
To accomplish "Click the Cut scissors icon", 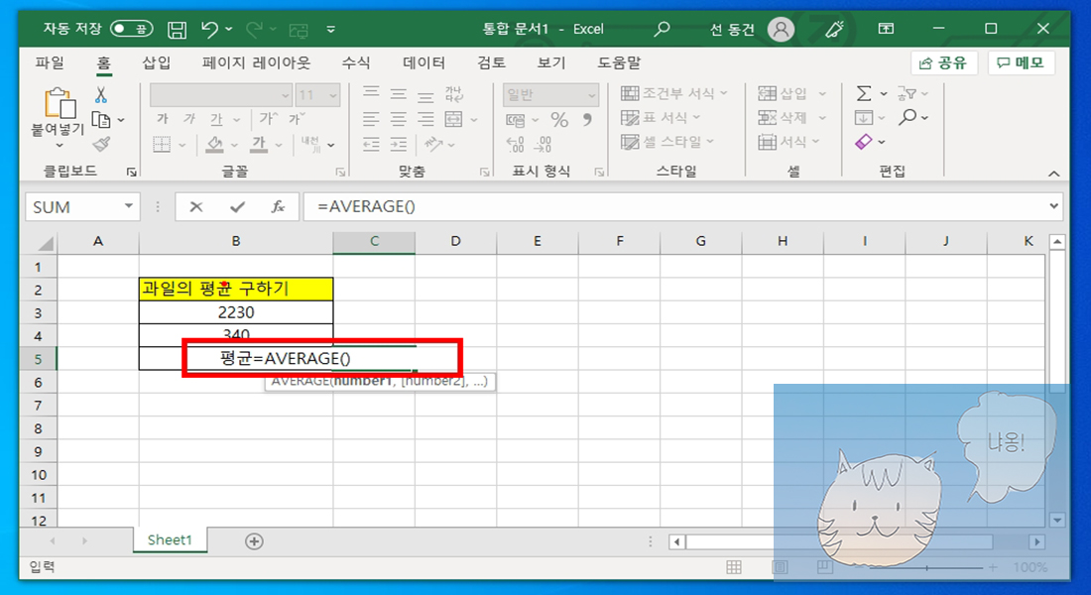I will click(101, 94).
